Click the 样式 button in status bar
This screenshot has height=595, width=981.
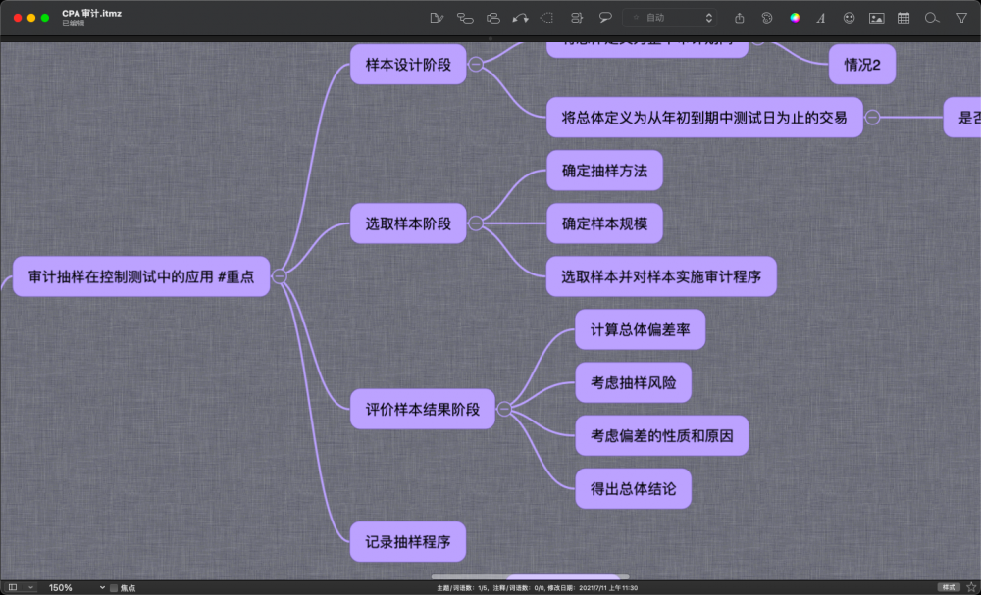(x=949, y=587)
